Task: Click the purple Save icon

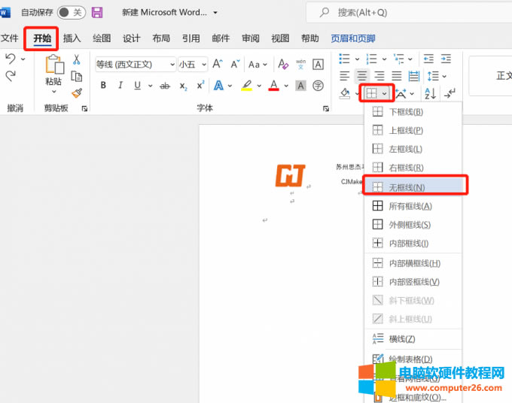Action: pyautogui.click(x=97, y=13)
